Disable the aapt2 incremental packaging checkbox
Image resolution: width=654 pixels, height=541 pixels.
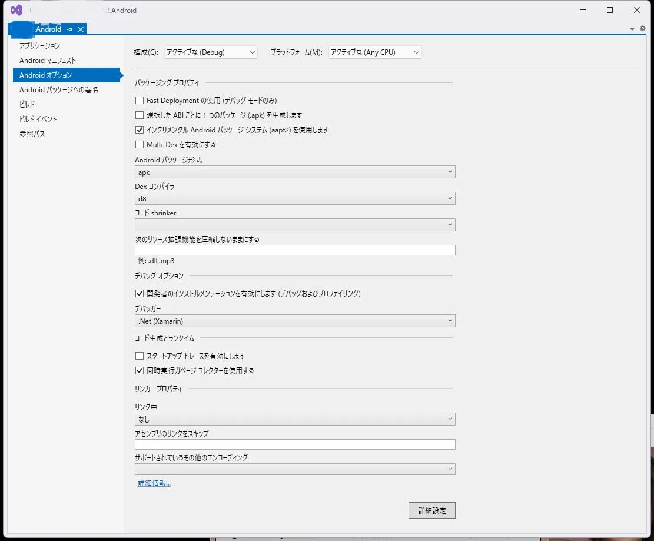[x=140, y=130]
